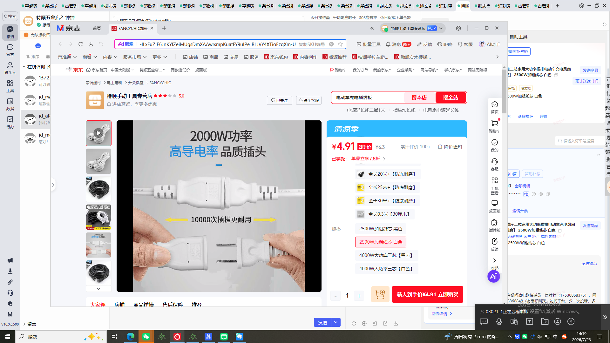Switch to 桌面版 in the floating sidebar
The height and width of the screenshot is (343, 610).
pos(494,206)
